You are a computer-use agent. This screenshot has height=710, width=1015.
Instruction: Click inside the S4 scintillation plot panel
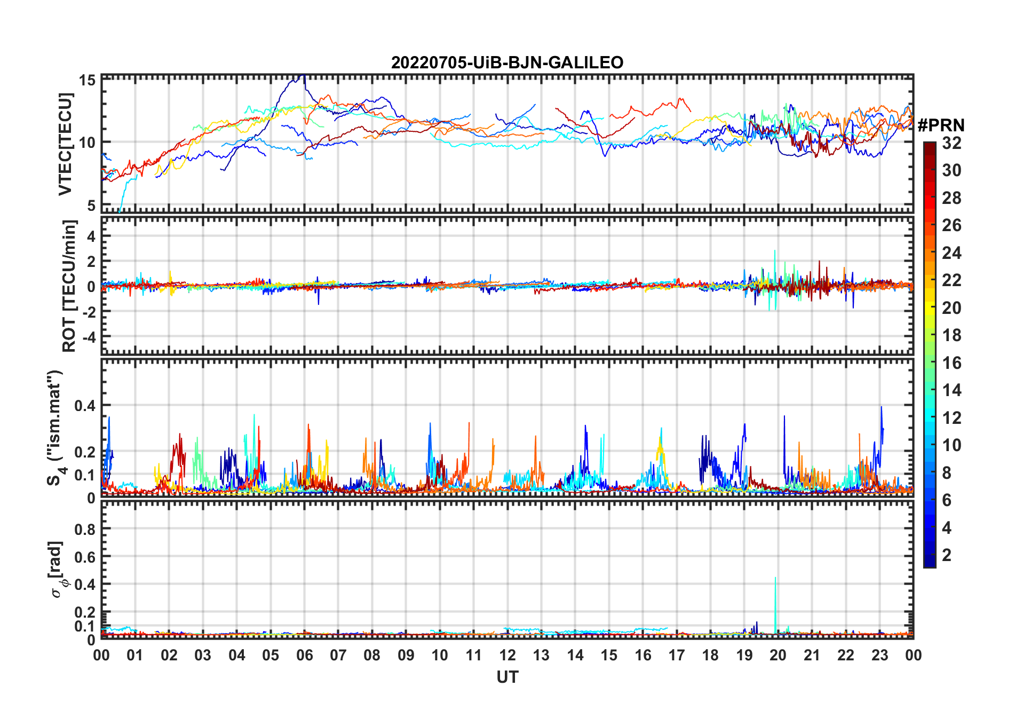click(x=507, y=427)
